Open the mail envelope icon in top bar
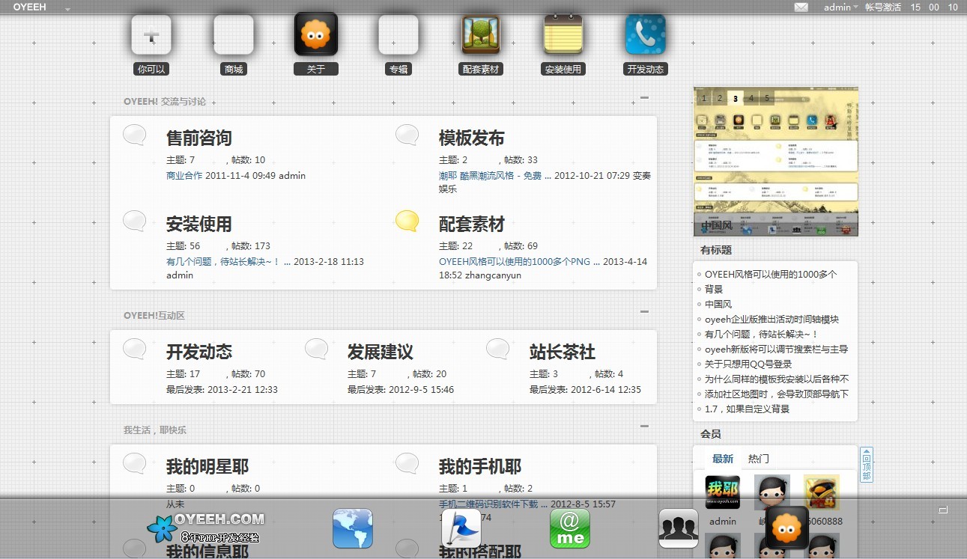The width and height of the screenshot is (967, 559). coord(801,7)
